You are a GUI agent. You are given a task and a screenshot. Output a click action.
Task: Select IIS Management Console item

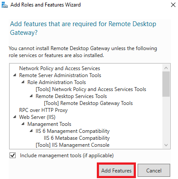(x=73, y=145)
